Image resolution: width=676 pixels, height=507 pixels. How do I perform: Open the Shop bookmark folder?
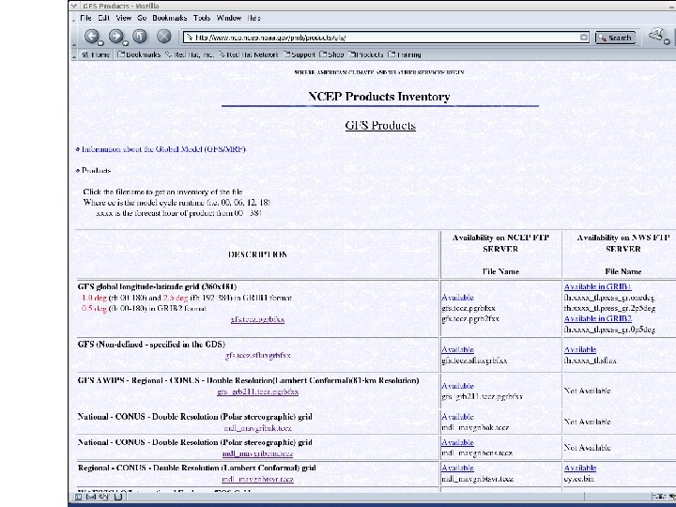point(331,54)
